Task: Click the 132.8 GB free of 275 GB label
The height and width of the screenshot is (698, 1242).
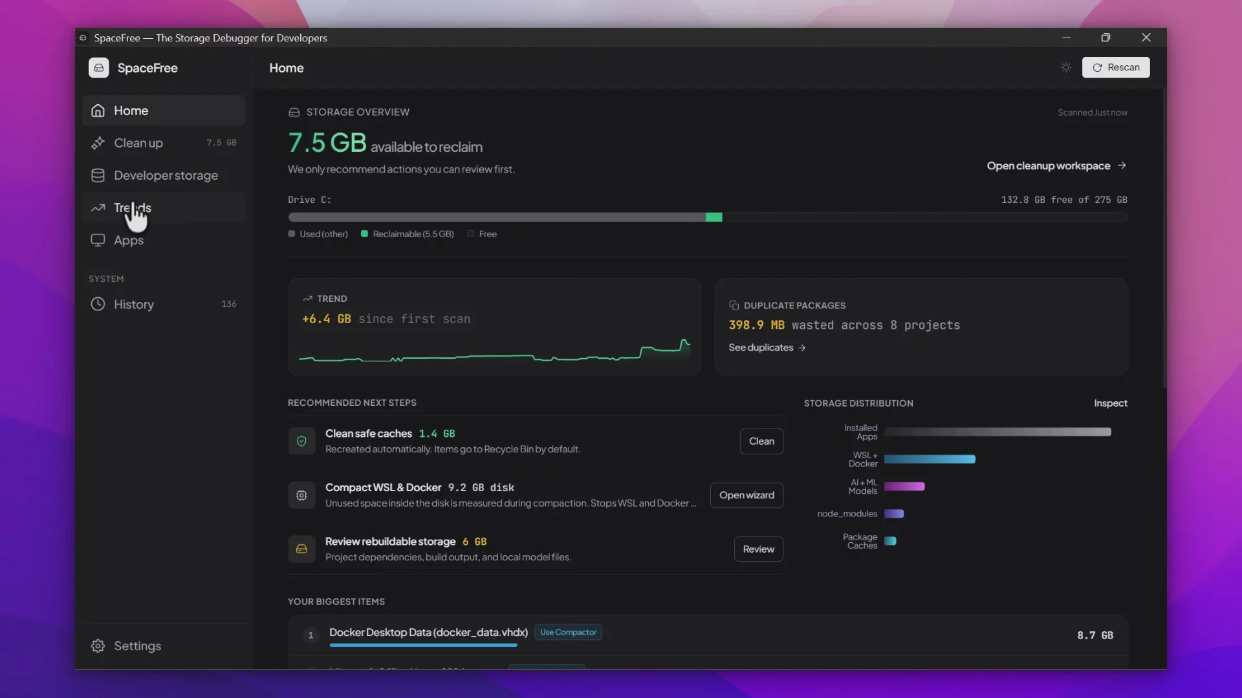Action: coord(1064,200)
